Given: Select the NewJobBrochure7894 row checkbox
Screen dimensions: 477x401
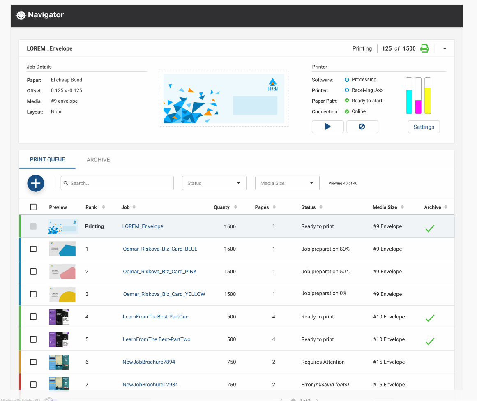Looking at the screenshot, I should [33, 362].
